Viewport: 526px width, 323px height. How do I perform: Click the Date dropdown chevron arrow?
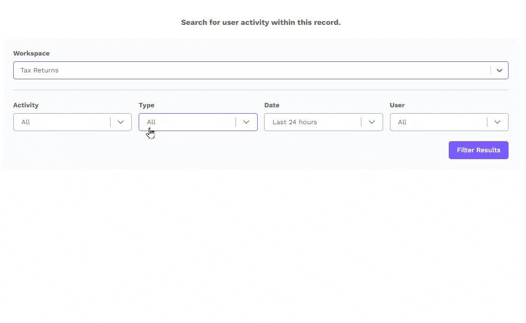coord(371,122)
